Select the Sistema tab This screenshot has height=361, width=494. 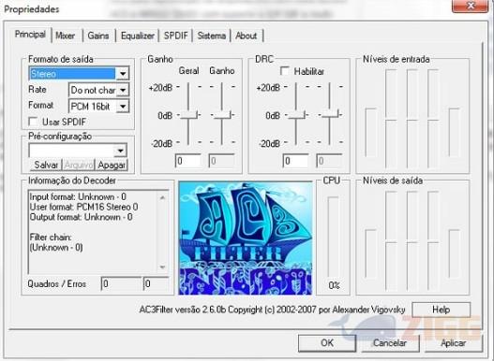[212, 36]
